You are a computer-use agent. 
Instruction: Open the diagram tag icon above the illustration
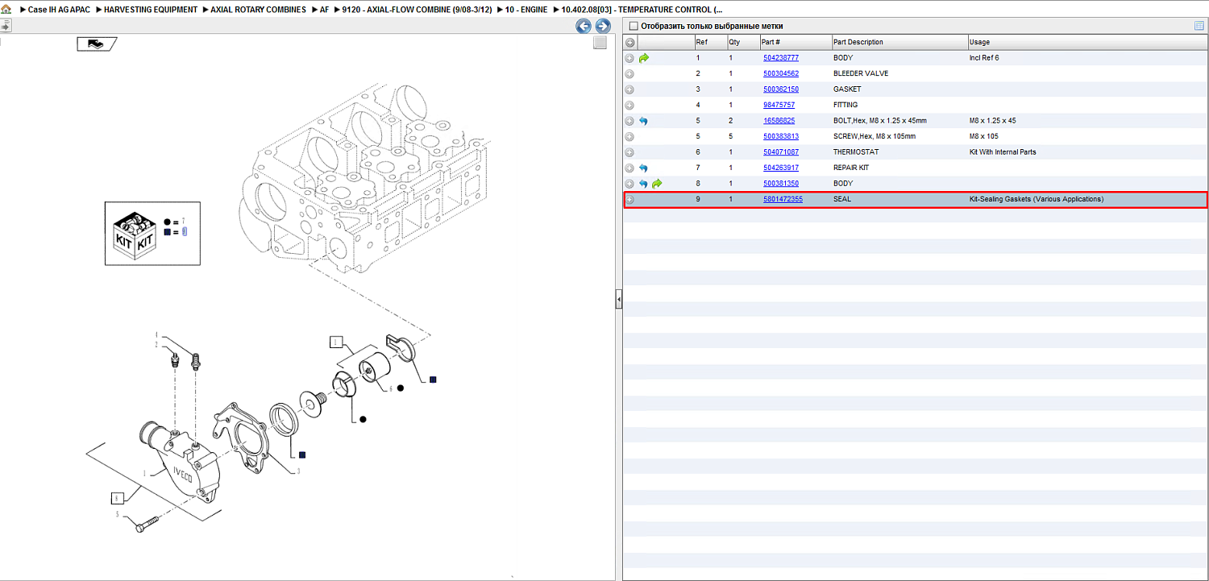click(x=97, y=44)
